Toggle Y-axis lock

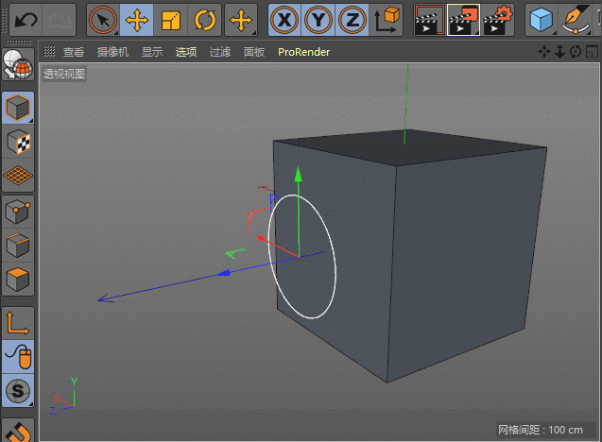(x=319, y=19)
